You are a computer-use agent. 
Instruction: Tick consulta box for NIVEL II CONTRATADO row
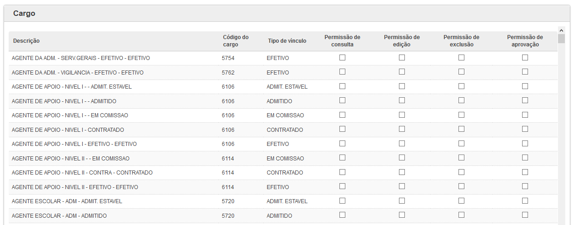point(342,172)
